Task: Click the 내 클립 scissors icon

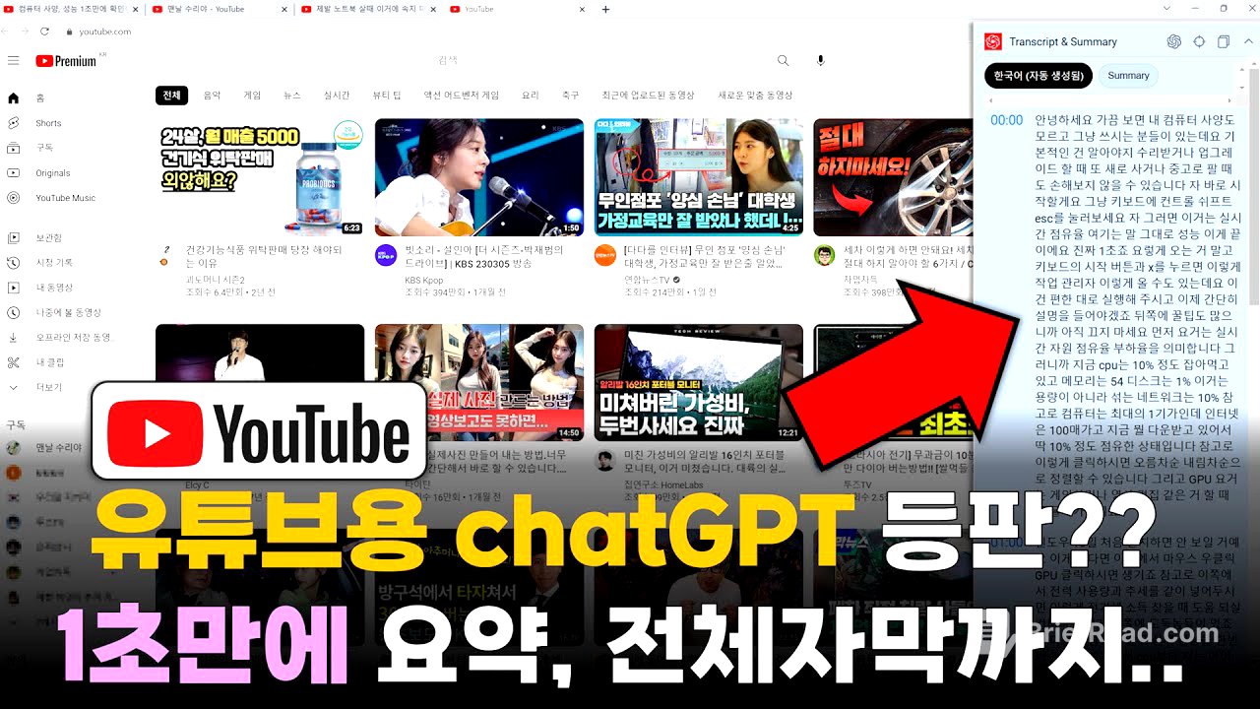Action: 13,362
